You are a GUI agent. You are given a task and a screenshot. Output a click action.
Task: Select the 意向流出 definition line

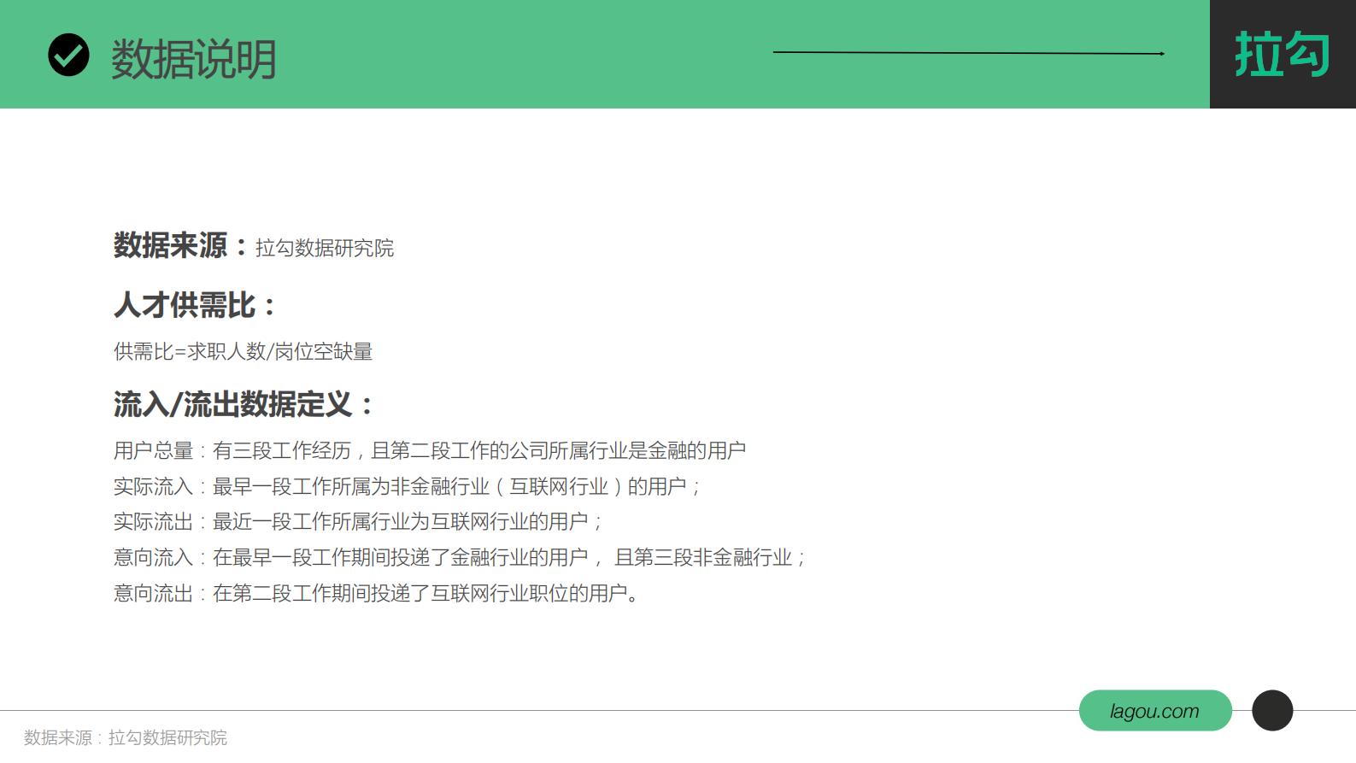[x=376, y=594]
